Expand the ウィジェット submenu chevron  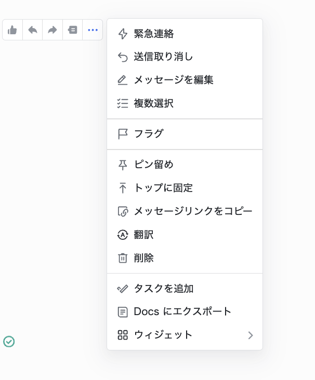click(x=251, y=335)
